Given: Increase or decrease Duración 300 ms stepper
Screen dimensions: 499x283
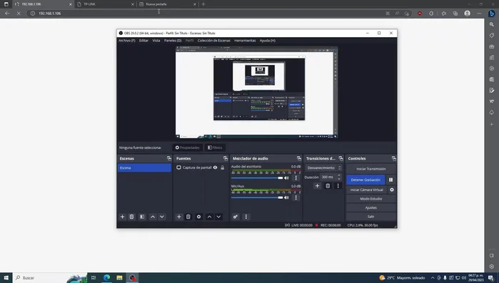Looking at the screenshot, I should [x=339, y=177].
